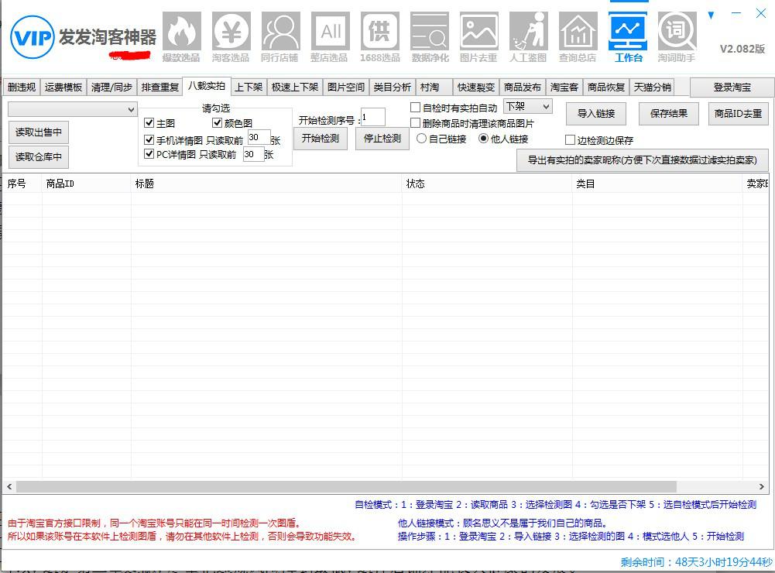Uncheck the 主图 checkbox

tap(149, 122)
